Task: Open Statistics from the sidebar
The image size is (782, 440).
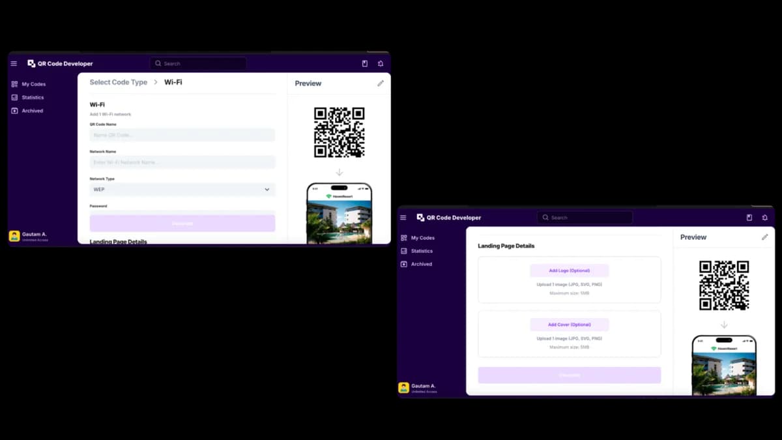Action: 14,96
